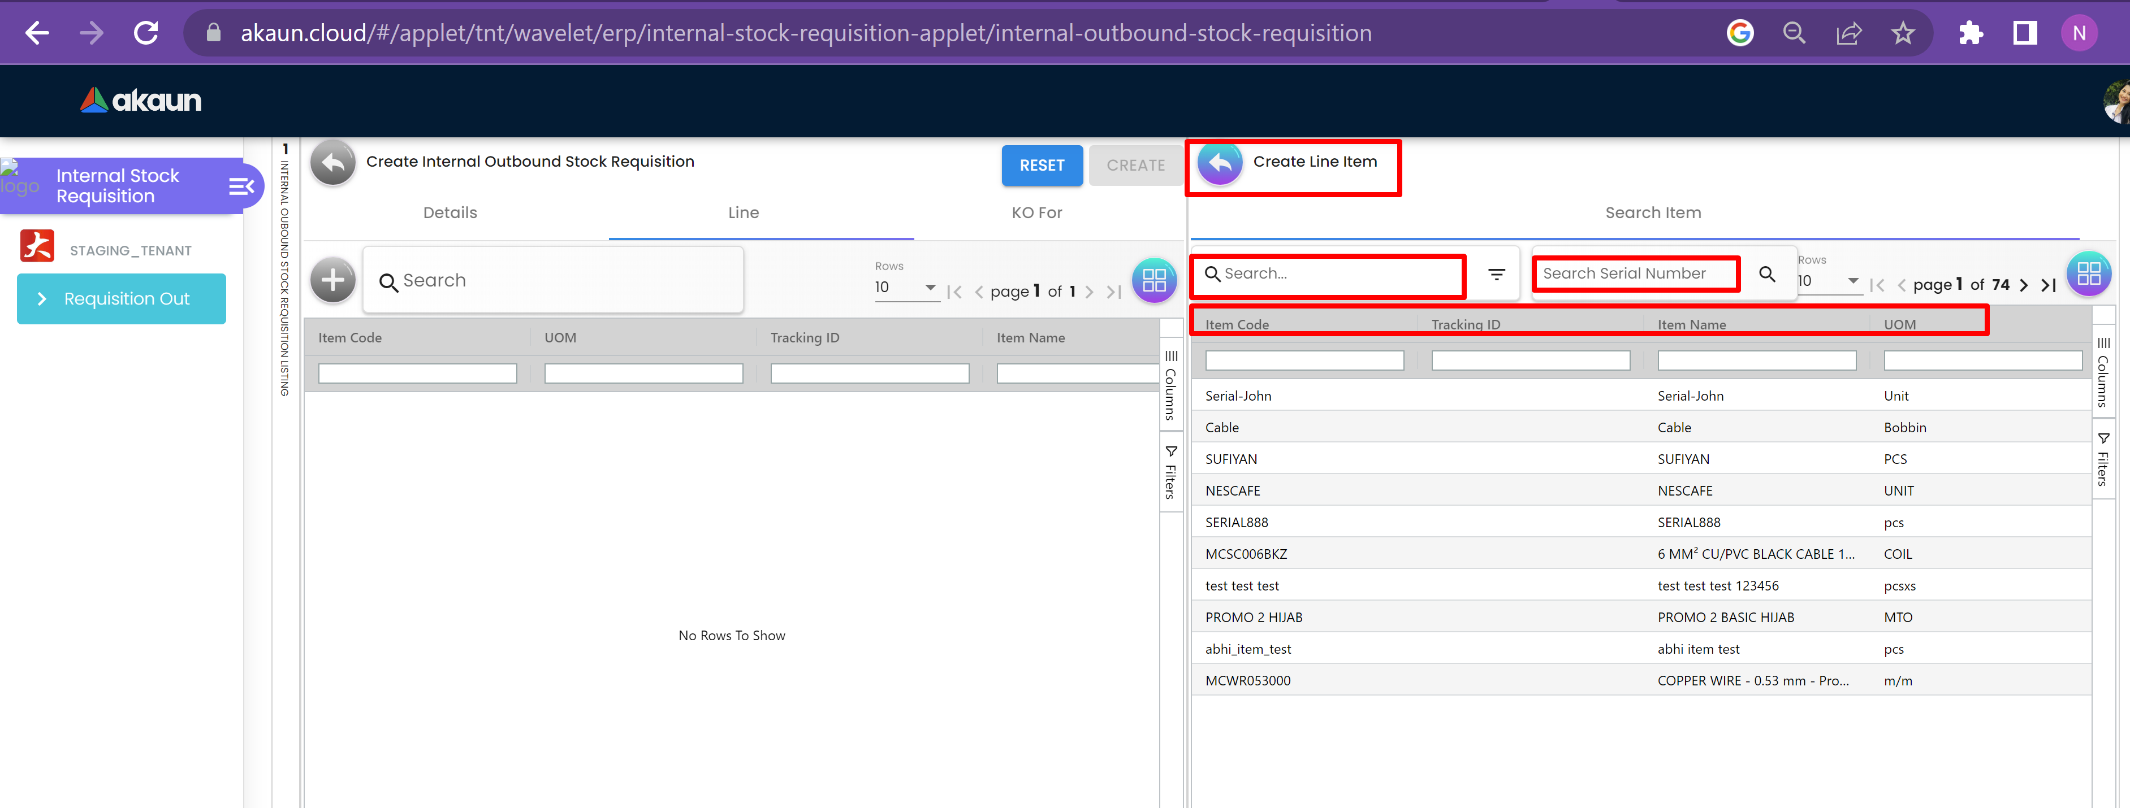Click the CREATE button
Viewport: 2130px width, 808px height.
[x=1135, y=165]
